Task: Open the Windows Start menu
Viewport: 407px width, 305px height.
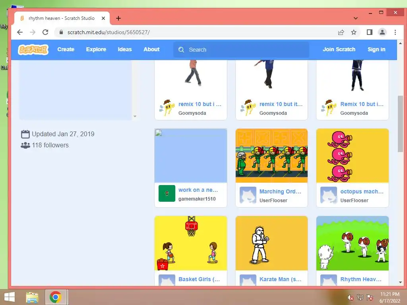Action: pyautogui.click(x=10, y=297)
